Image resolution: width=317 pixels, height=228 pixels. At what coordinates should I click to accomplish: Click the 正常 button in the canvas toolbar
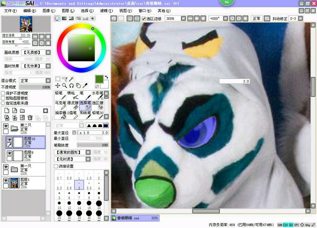pyautogui.click(x=256, y=18)
